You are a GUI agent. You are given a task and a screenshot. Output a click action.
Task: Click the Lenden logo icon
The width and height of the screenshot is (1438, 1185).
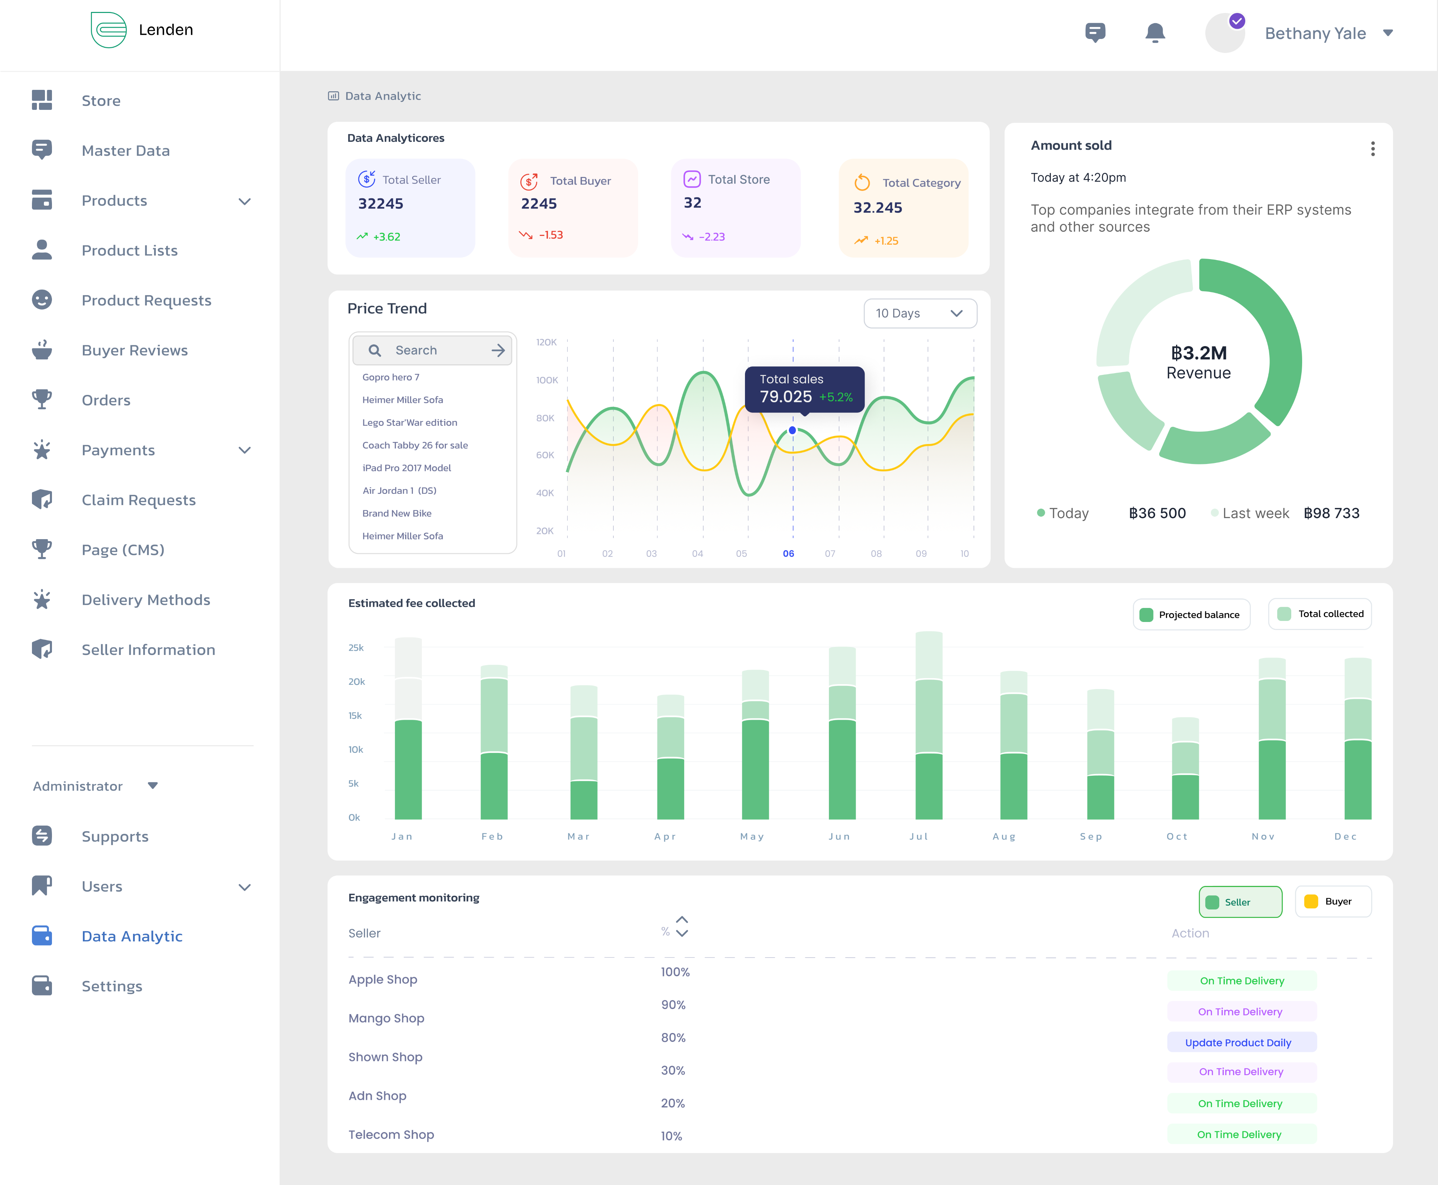click(x=108, y=30)
